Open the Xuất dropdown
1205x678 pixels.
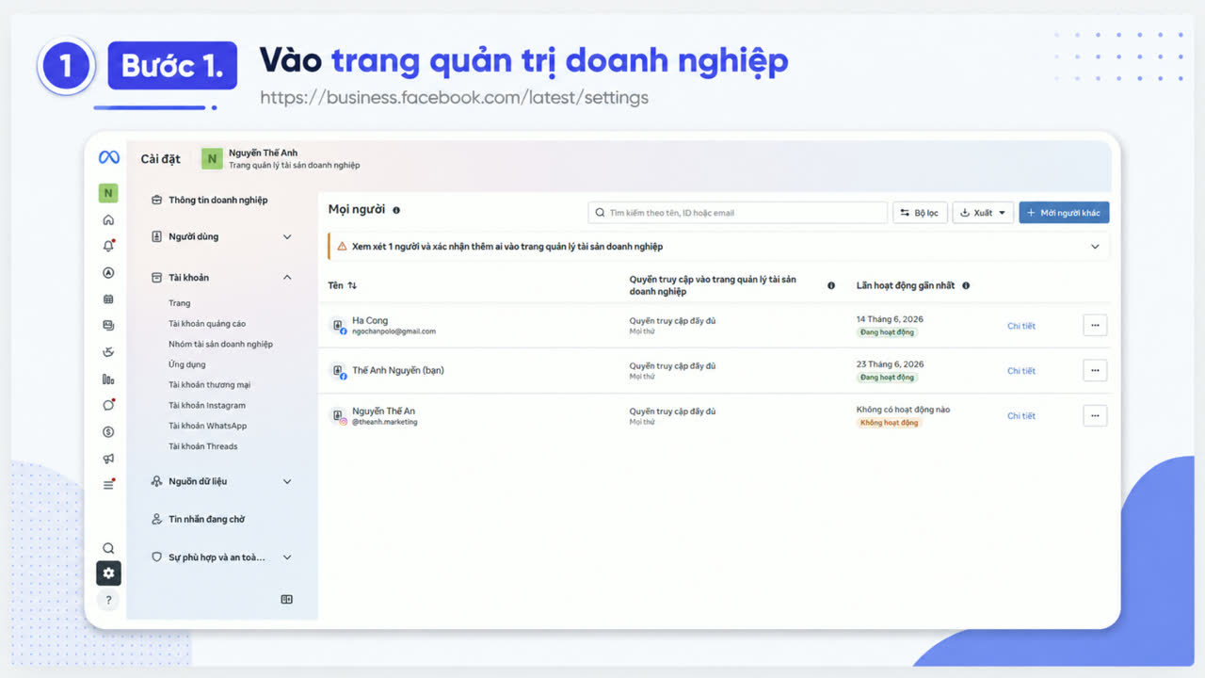tap(983, 213)
